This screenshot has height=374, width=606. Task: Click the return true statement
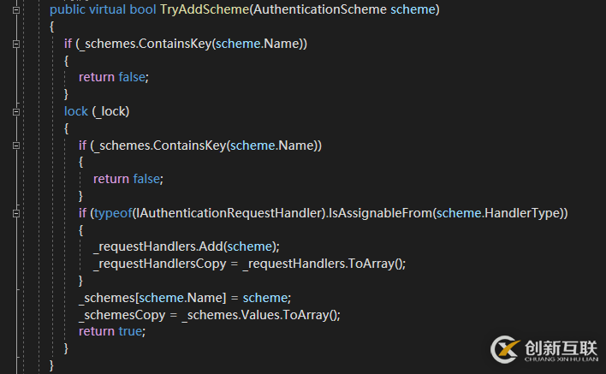(111, 331)
